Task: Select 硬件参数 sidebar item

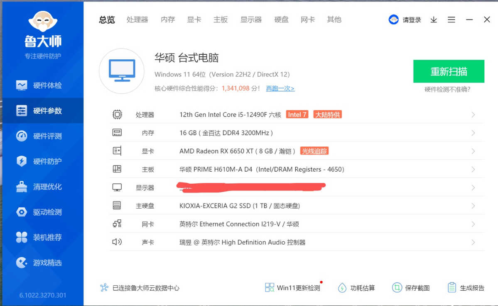Action: coord(43,111)
